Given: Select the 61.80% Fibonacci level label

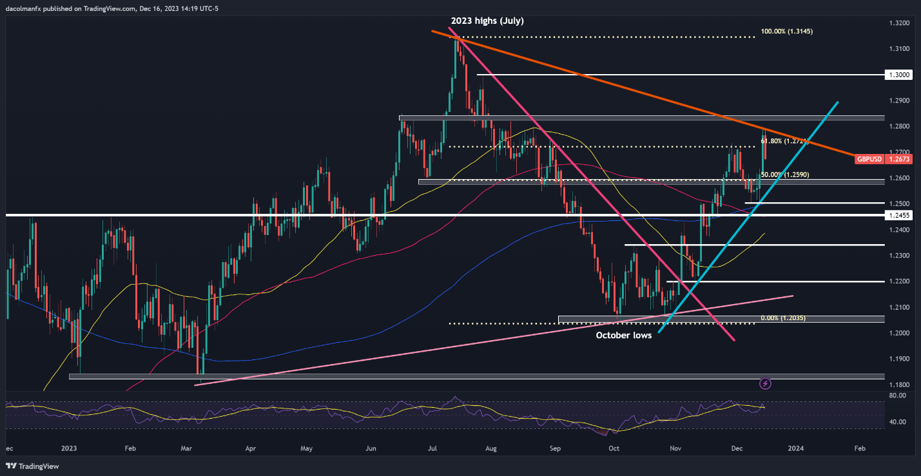Looking at the screenshot, I should pyautogui.click(x=786, y=140).
